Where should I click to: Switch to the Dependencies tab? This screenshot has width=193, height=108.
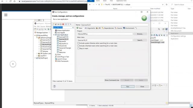tap(108, 28)
